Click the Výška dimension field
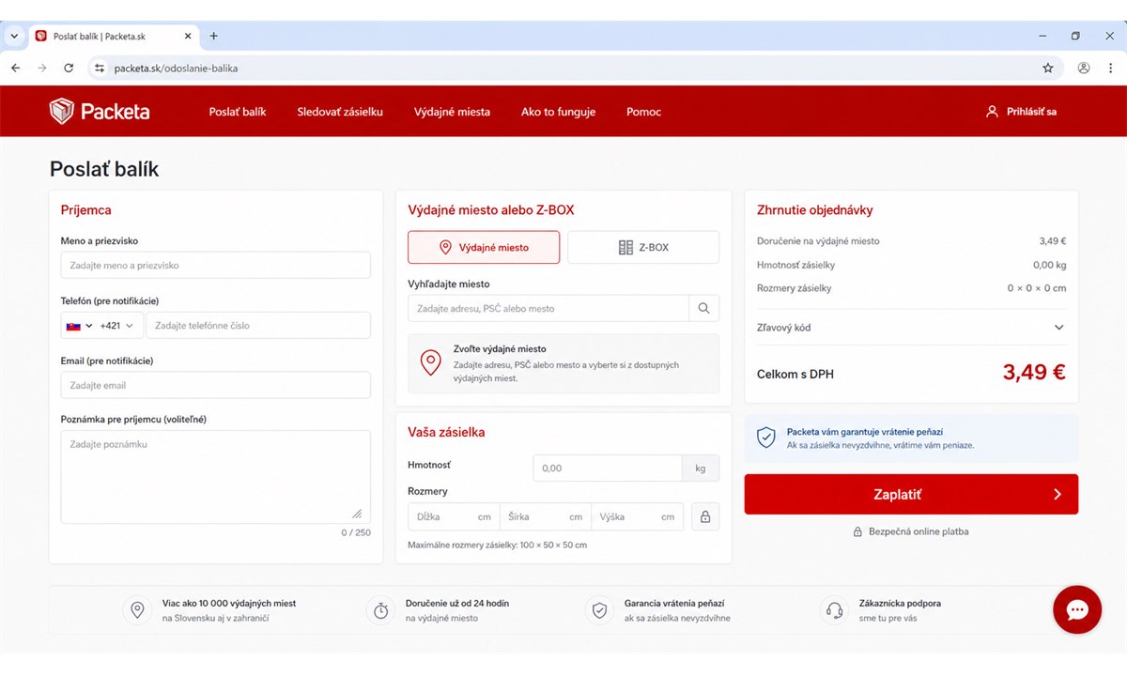 coord(638,516)
